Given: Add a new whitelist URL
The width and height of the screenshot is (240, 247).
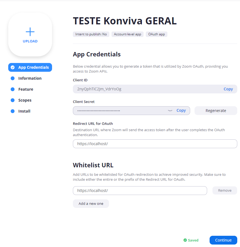Looking at the screenshot, I should (91, 203).
